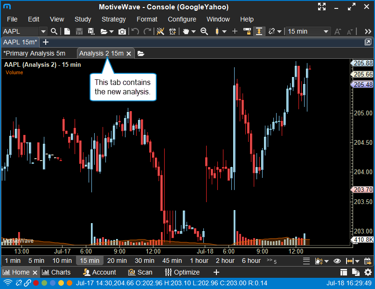Image resolution: width=375 pixels, height=289 pixels.
Task: Select the 5 min bar size
Action: click(36, 261)
